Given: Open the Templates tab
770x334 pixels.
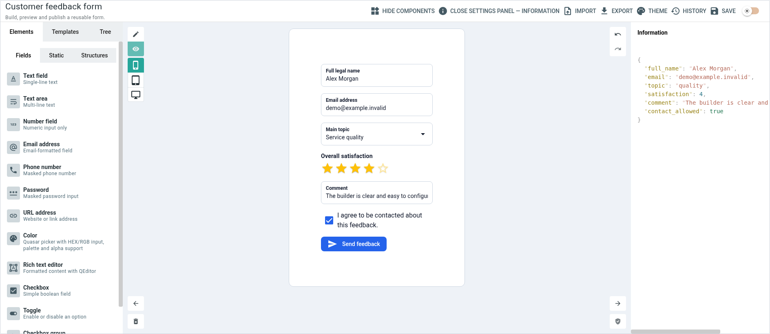Looking at the screenshot, I should (65, 32).
